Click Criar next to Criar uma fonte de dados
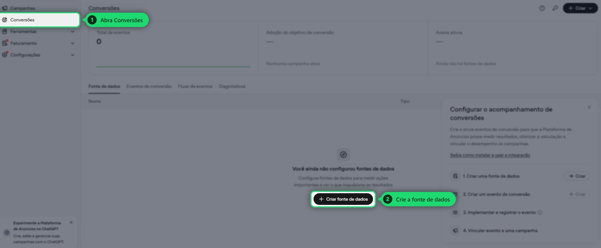601x248 pixels. pos(577,176)
